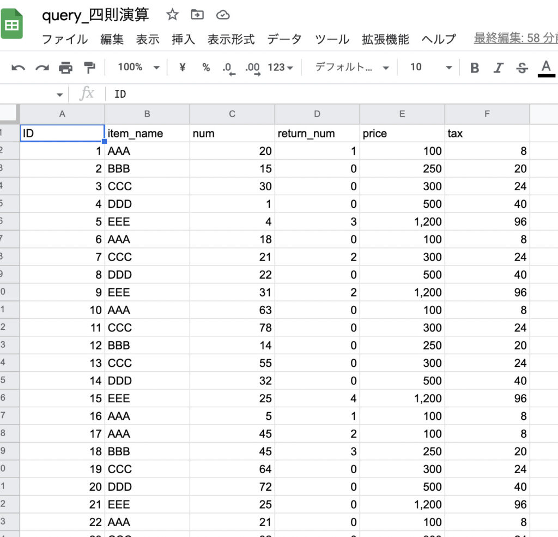Open the 最終編集 edit history link
The image size is (558, 537).
tap(515, 38)
